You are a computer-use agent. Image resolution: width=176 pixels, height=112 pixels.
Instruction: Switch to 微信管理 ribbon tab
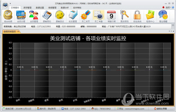[x=52, y=8]
